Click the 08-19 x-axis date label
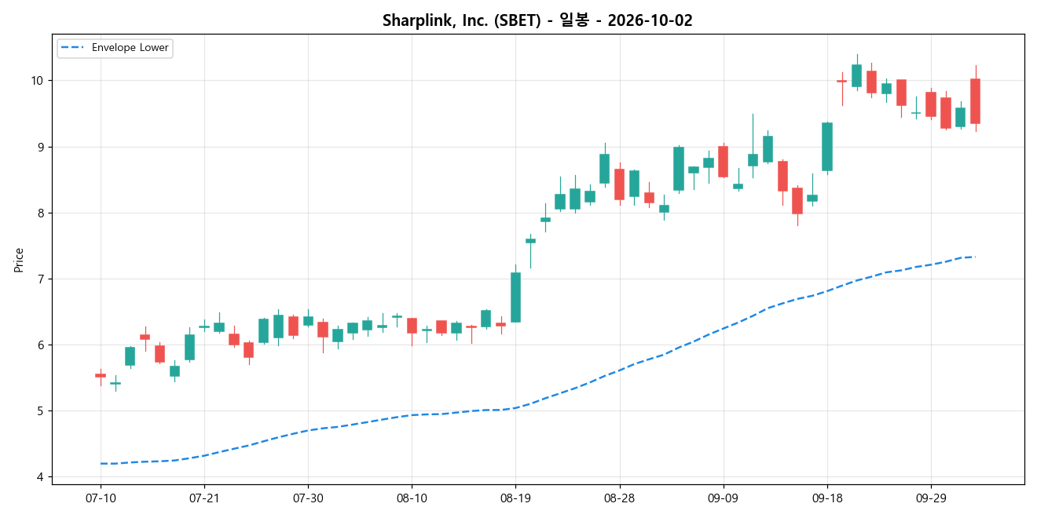 pos(515,498)
